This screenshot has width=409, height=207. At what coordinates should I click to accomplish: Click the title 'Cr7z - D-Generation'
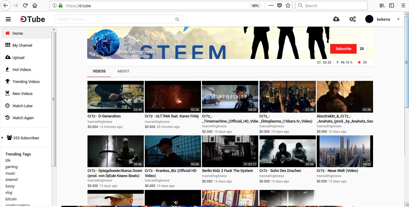point(104,116)
